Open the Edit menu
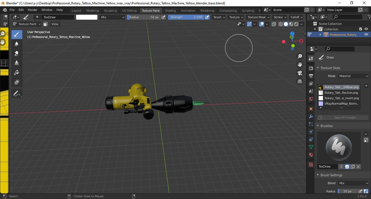Screen dimensions: 371x199 [21, 10]
